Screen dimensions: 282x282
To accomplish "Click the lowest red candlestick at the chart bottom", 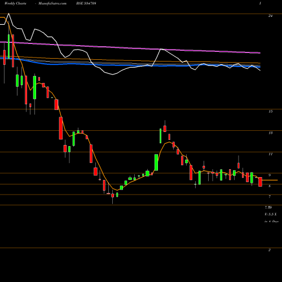I will (113, 196).
